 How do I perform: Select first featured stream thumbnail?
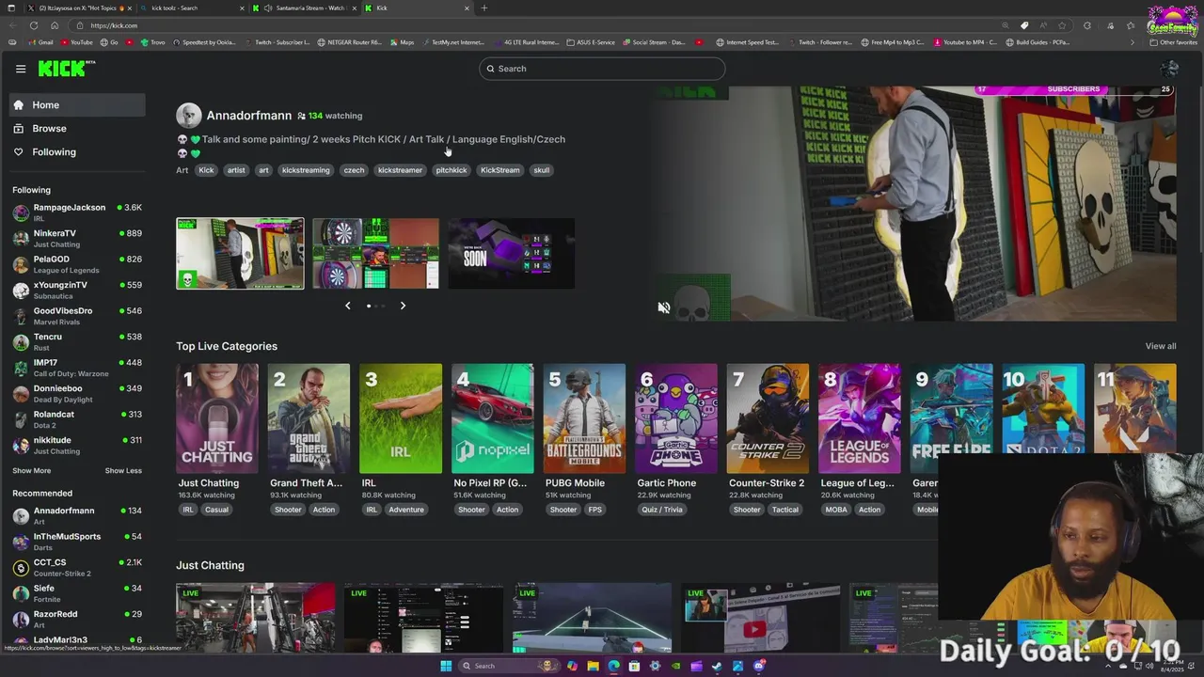tap(240, 254)
